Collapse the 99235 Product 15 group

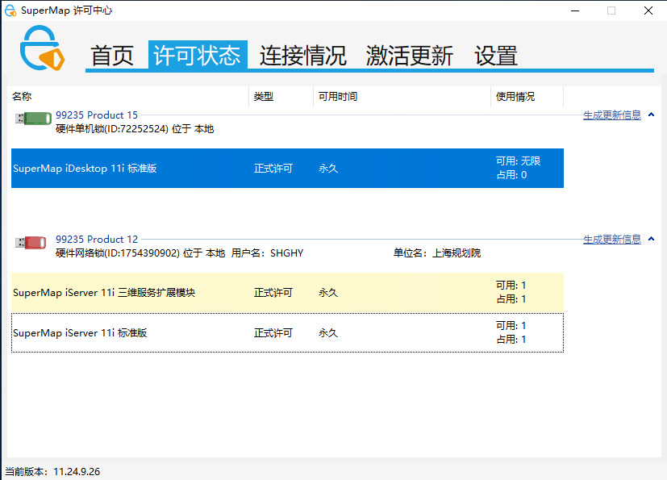point(651,115)
